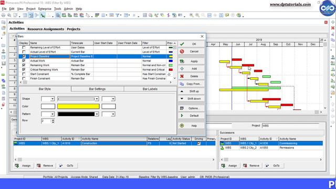
Task: Click the split-pane layout icon after zoom icons
Action: coord(209,15)
